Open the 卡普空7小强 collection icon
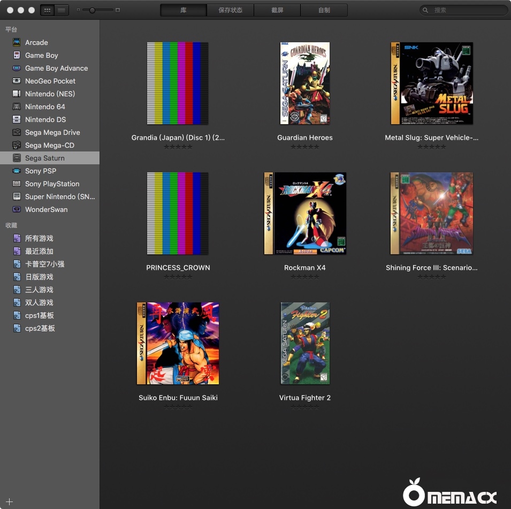Viewport: 511px width, 509px height. pos(17,264)
